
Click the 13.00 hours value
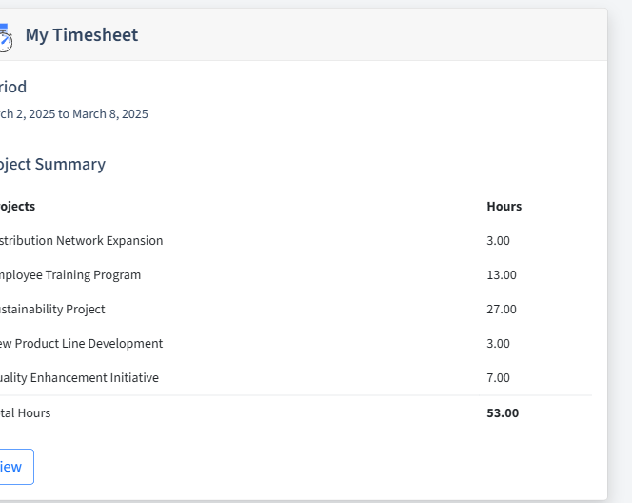point(502,274)
